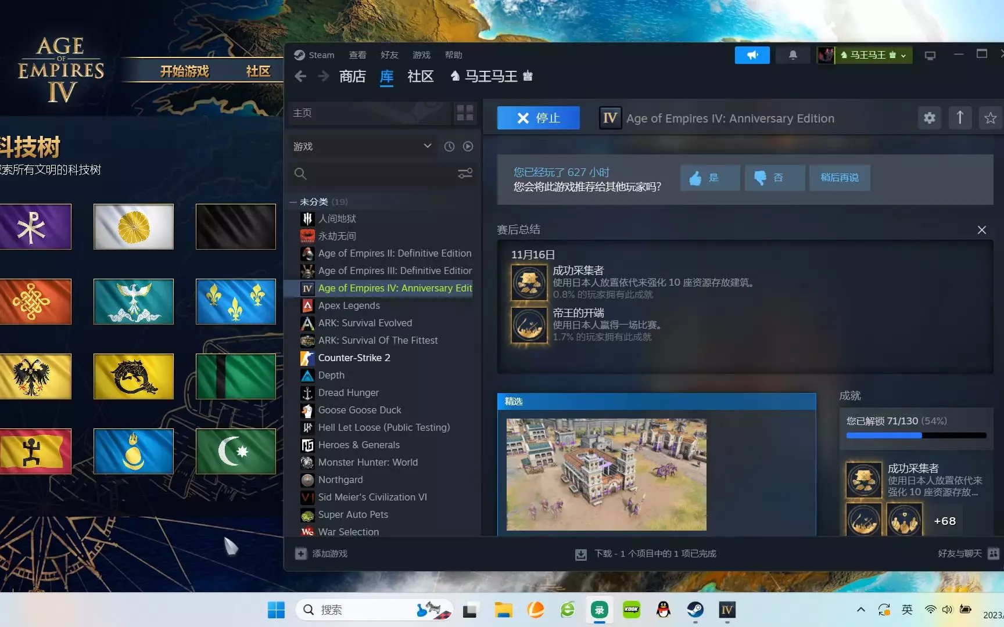The height and width of the screenshot is (627, 1004).
Task: Click the Windows taskbar 搜索 search box
Action: pos(375,610)
